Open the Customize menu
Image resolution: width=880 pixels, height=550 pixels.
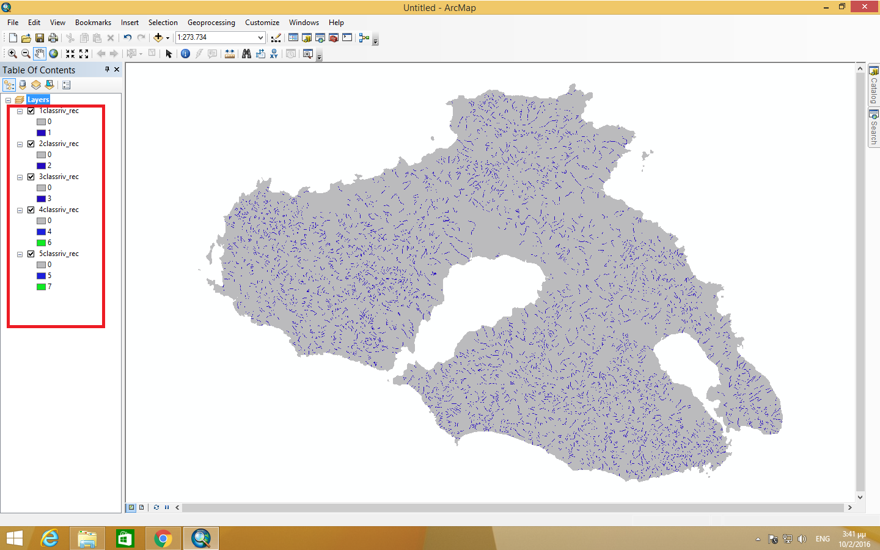pyautogui.click(x=262, y=23)
